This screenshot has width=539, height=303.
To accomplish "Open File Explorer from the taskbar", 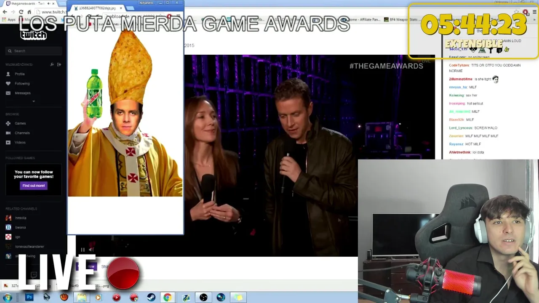I will pyautogui.click(x=81, y=298).
